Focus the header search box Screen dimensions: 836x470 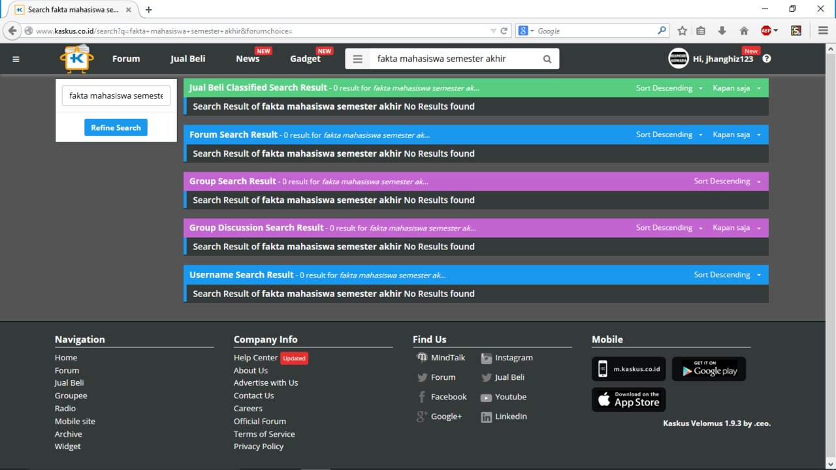pos(454,59)
